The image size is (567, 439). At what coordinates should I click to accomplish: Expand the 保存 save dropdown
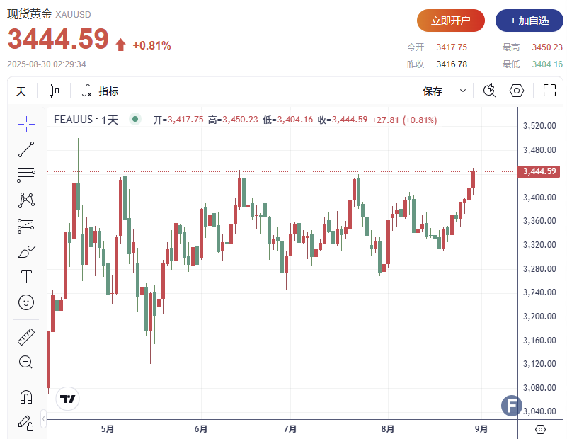click(463, 91)
